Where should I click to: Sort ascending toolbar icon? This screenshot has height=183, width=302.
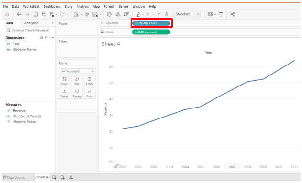pos(118,14)
